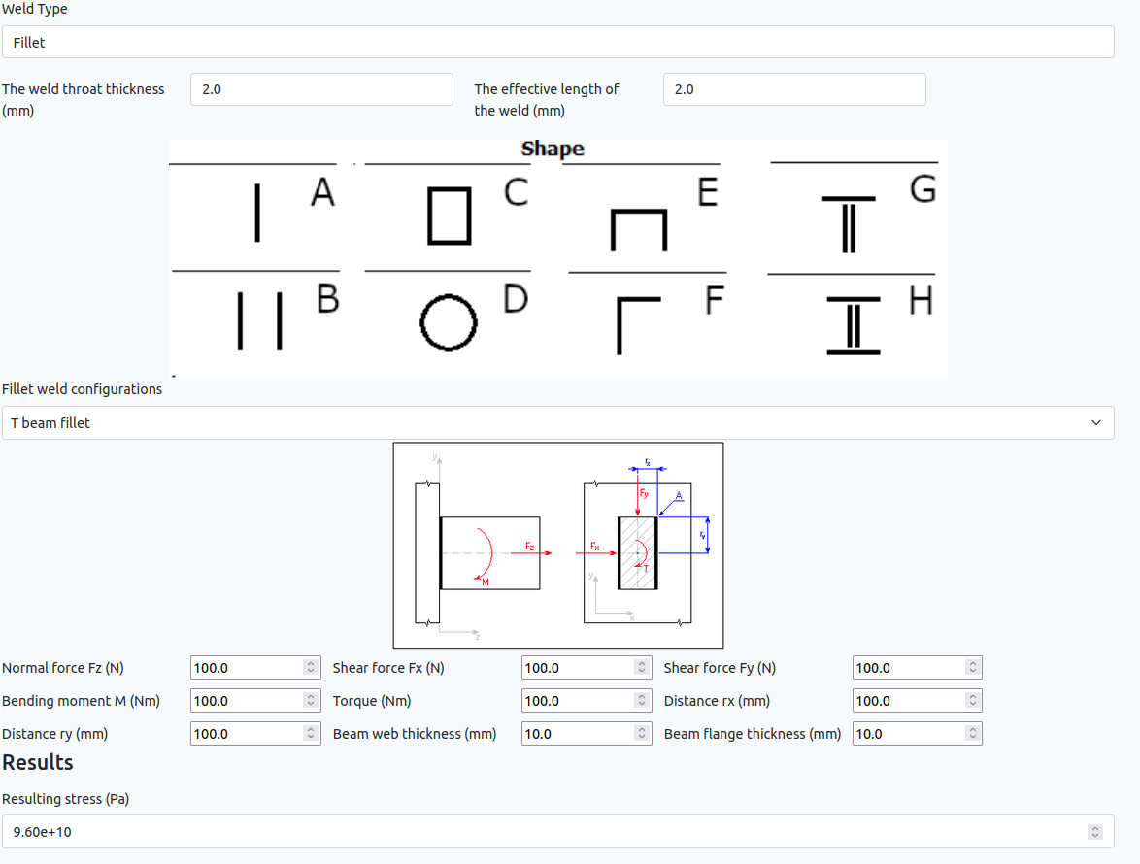Click the Resulting stress stepper arrows
The height and width of the screenshot is (864, 1140).
coord(1095,832)
